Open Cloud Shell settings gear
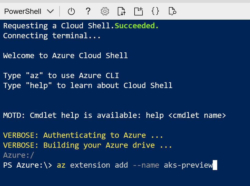The height and width of the screenshot is (186, 250). tap(104, 11)
